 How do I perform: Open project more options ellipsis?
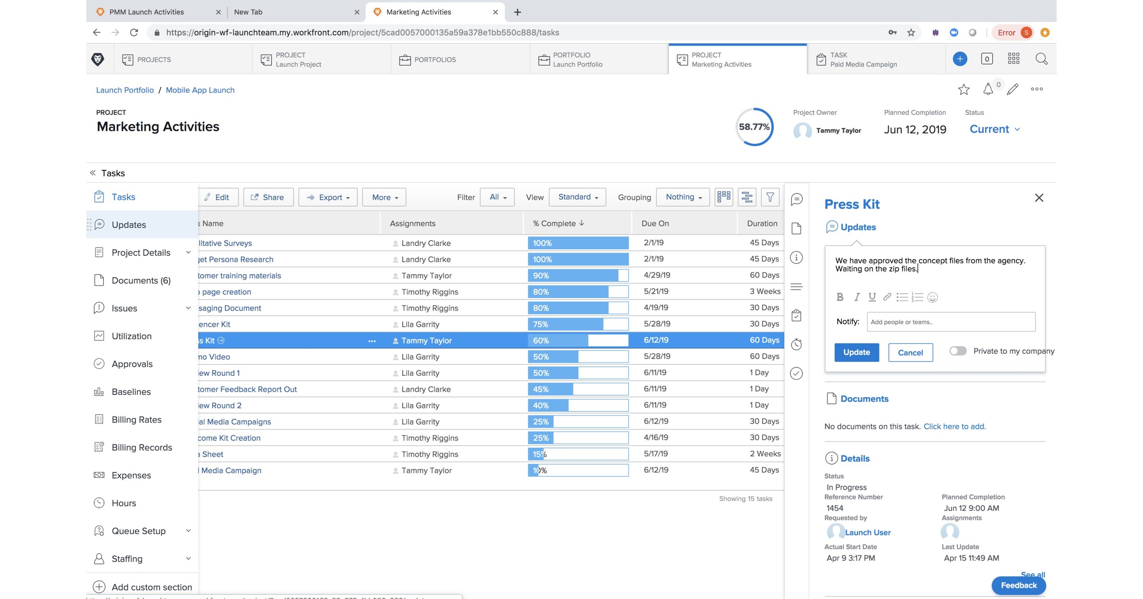pyautogui.click(x=1036, y=89)
